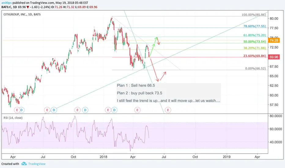Click the first earnings E marker near April 2017
The height and width of the screenshot is (168, 285).
17,110
